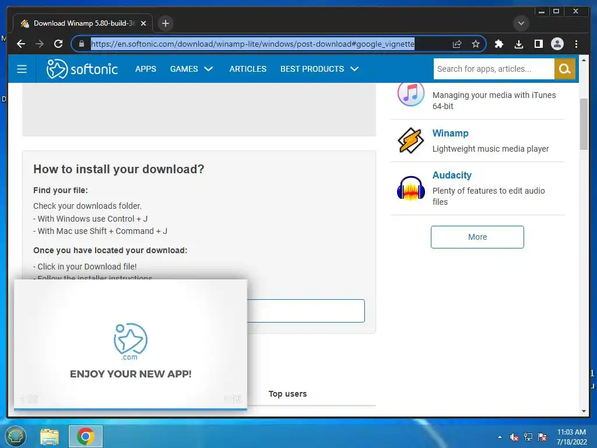
Task: Open a new tab with the plus button
Action: tap(165, 23)
